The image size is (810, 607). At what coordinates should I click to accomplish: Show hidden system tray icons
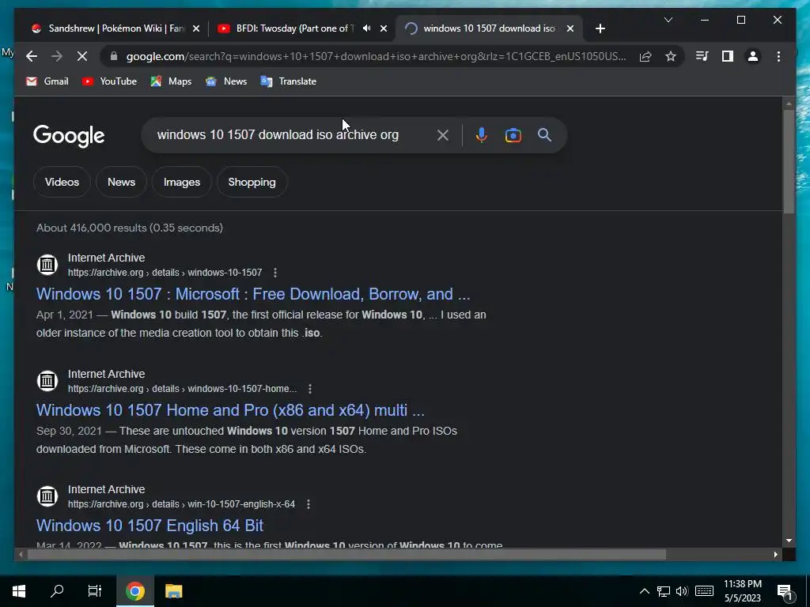coord(644,591)
